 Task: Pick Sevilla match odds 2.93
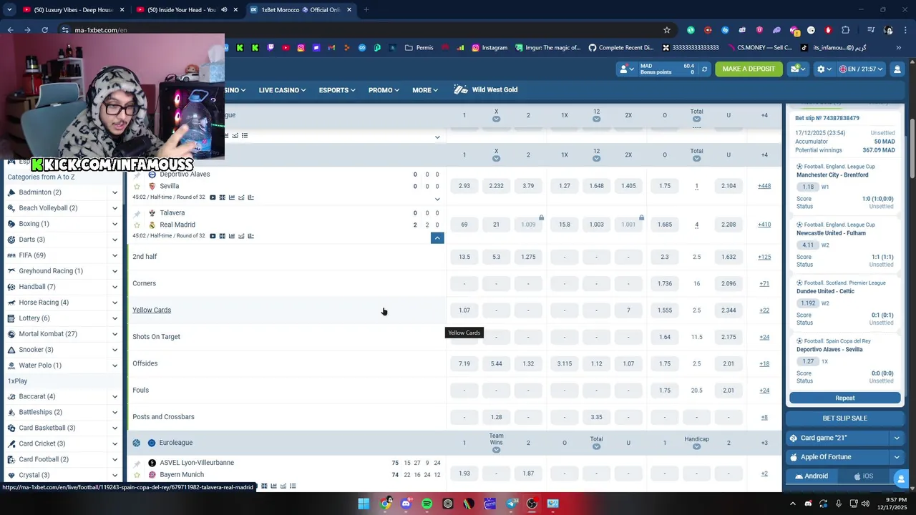464,186
